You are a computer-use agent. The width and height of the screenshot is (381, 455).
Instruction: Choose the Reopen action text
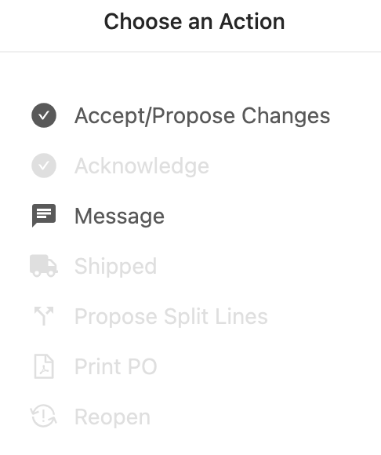tap(113, 417)
